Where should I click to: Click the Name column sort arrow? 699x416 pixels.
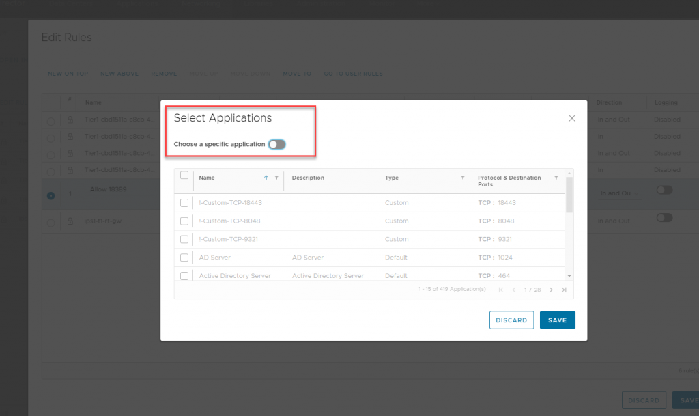[266, 178]
